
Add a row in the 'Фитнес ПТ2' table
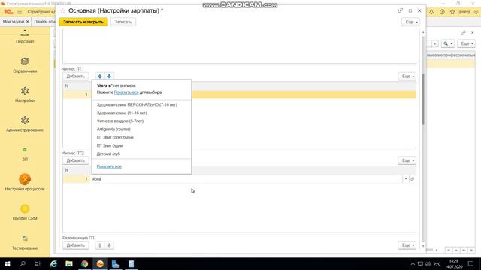coord(75,160)
